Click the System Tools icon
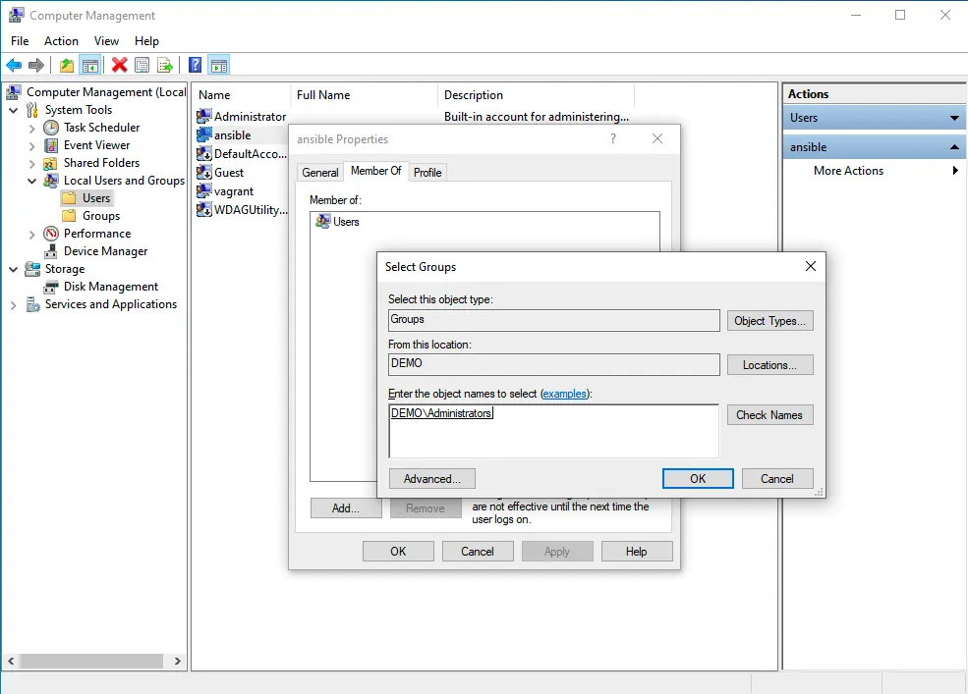The image size is (968, 694). point(32,110)
